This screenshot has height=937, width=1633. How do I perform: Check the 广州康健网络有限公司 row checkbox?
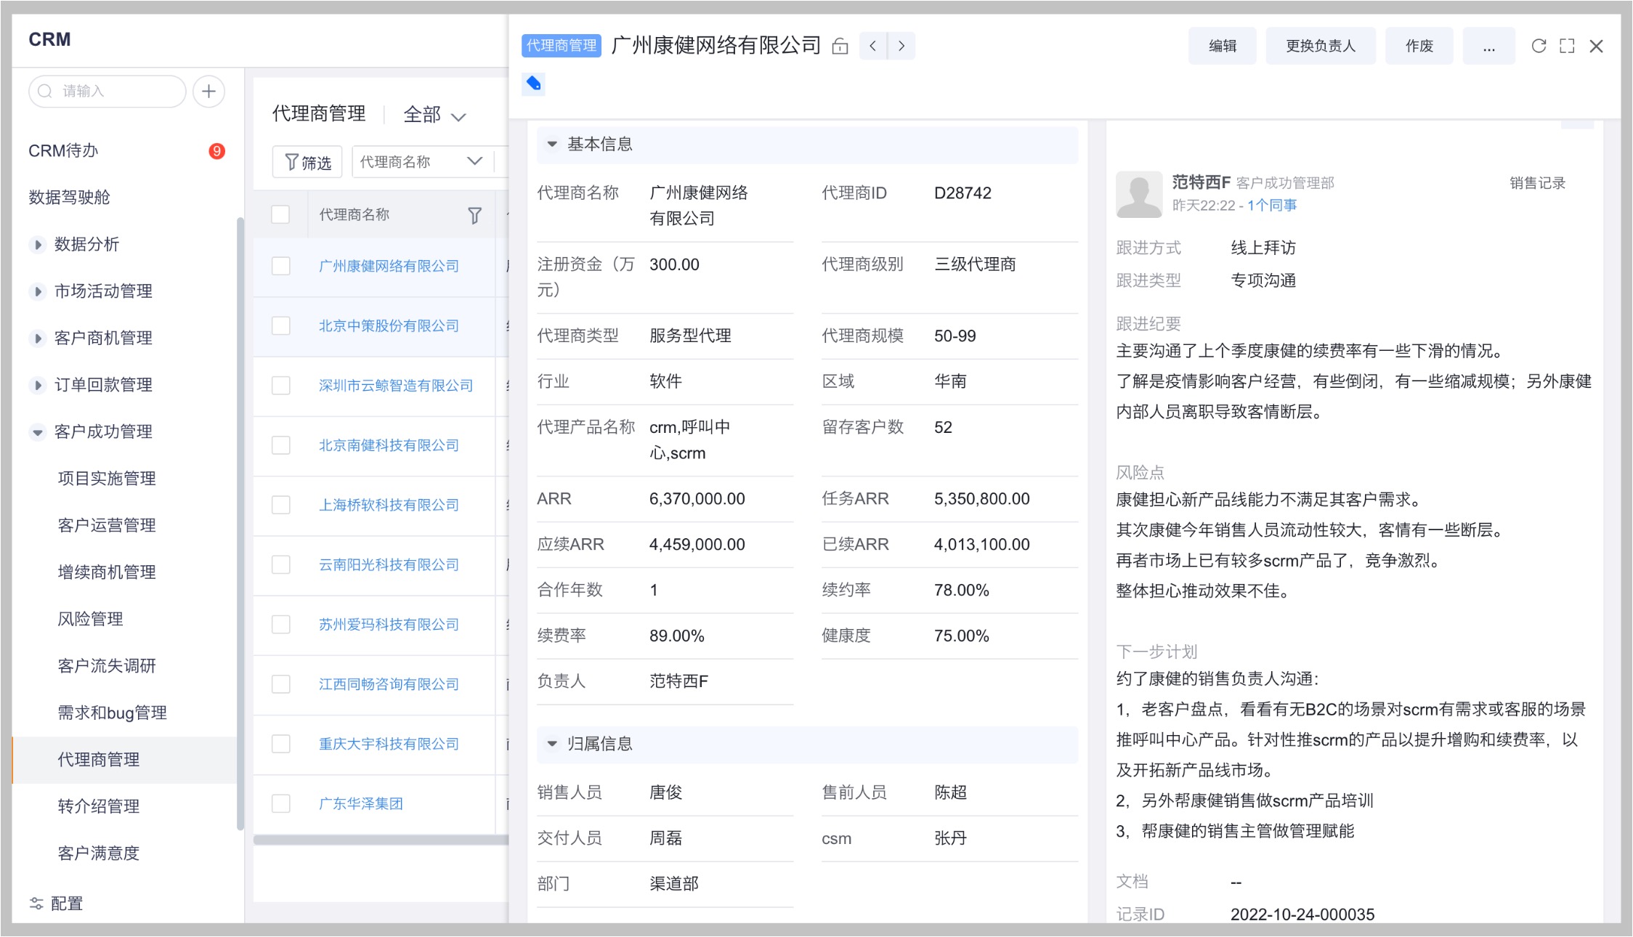click(280, 266)
